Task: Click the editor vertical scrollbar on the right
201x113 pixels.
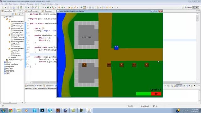Action: click(x=198, y=18)
